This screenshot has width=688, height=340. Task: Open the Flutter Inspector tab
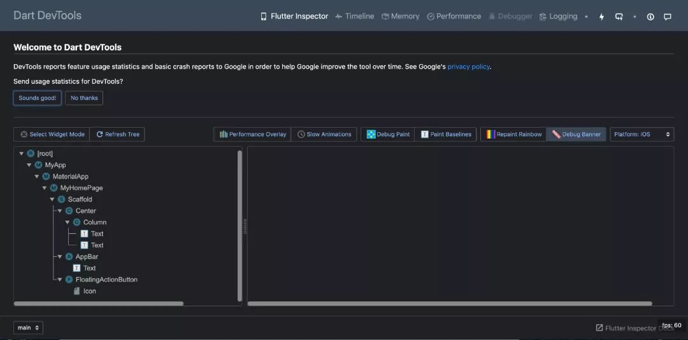coord(294,16)
